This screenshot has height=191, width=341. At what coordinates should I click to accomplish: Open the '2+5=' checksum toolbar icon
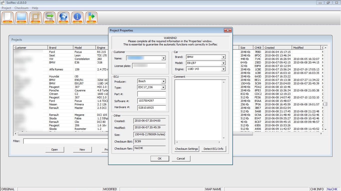click(x=35, y=18)
